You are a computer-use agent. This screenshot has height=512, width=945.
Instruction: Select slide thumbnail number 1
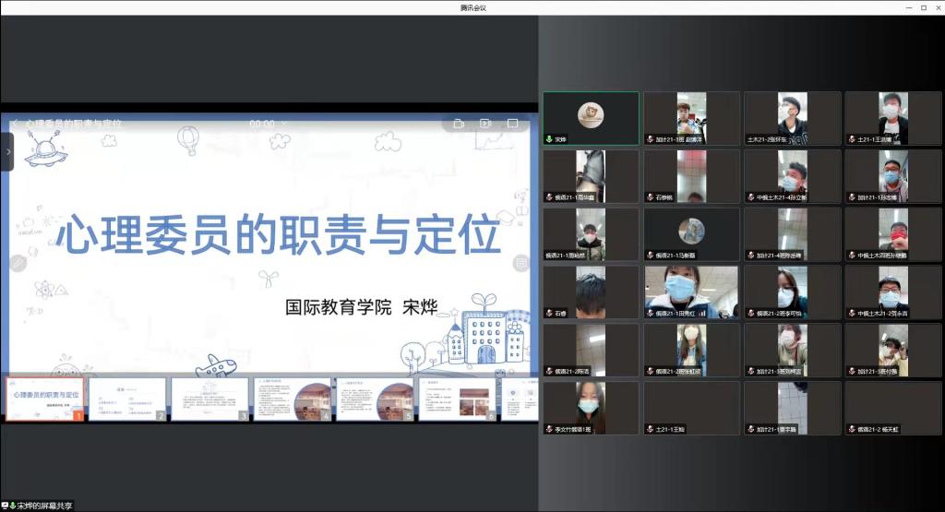45,399
